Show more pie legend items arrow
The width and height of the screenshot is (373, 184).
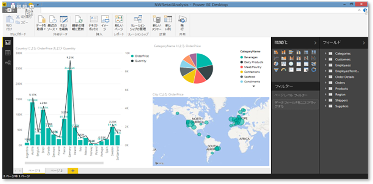pos(253,86)
